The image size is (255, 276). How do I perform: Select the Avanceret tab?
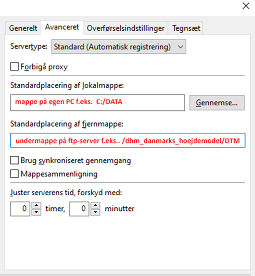(62, 27)
